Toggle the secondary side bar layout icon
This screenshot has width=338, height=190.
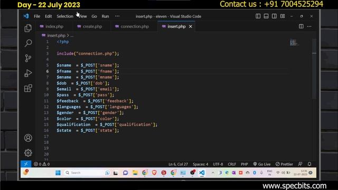click(x=274, y=16)
